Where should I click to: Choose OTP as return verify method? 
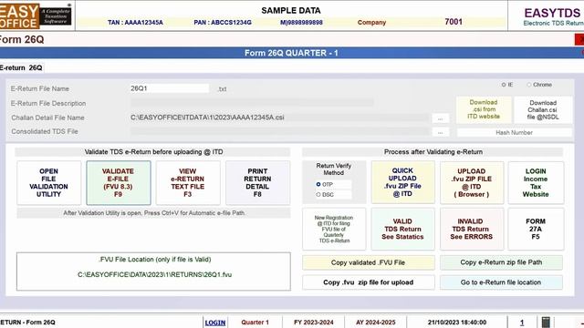[x=318, y=184]
